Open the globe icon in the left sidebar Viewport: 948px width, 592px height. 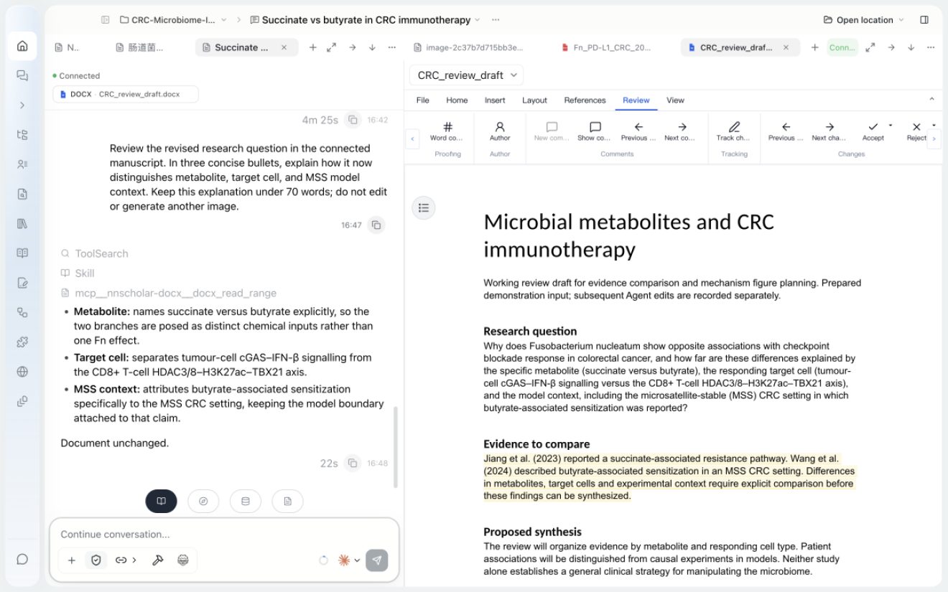[22, 372]
